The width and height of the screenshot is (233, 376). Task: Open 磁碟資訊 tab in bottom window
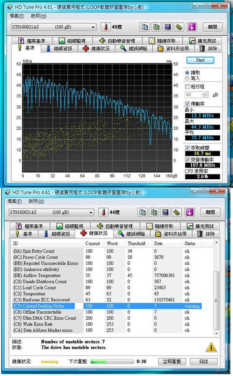(x=57, y=234)
